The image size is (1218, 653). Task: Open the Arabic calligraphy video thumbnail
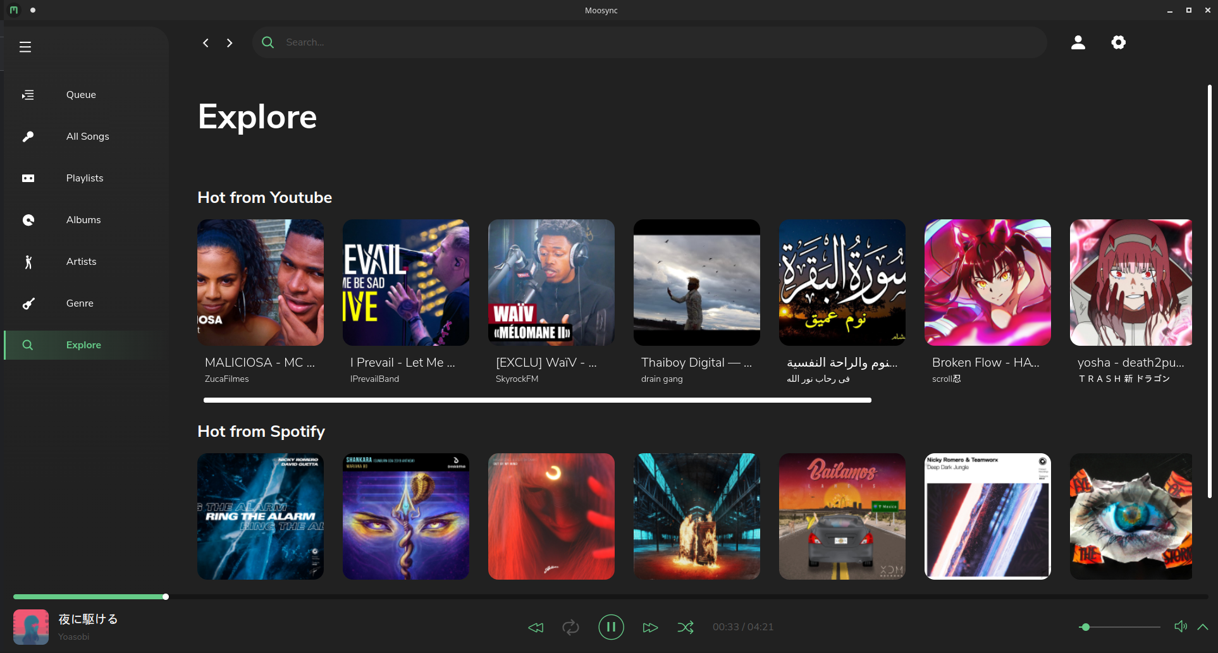pyautogui.click(x=842, y=283)
